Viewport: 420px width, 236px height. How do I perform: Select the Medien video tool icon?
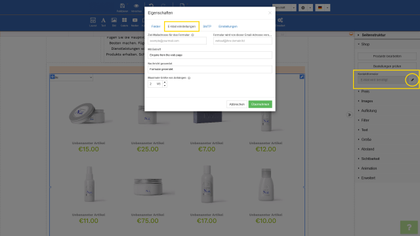tap(135, 20)
